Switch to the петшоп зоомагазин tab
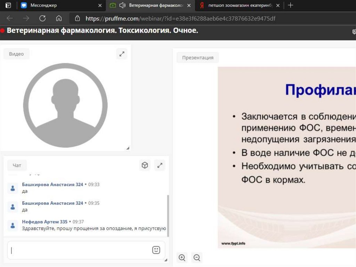Screen dimensions: 356x267 [x=240, y=5]
